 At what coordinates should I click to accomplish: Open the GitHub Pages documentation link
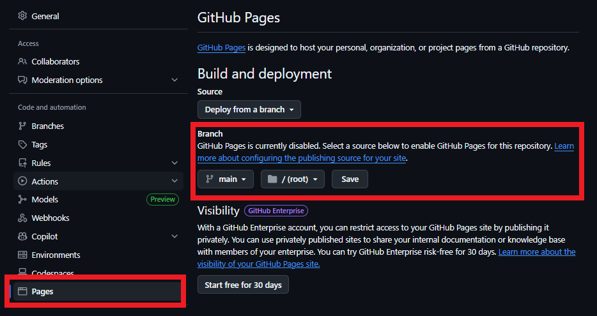(221, 48)
